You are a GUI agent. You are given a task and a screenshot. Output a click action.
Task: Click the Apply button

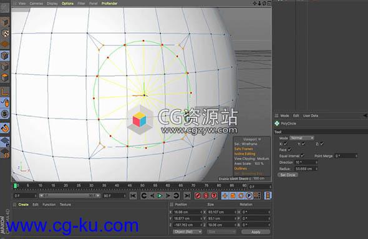tap(256, 232)
